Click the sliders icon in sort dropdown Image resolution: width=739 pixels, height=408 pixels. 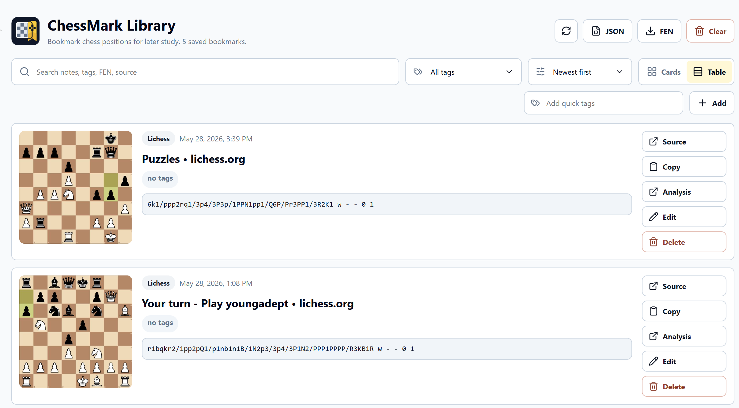click(540, 72)
